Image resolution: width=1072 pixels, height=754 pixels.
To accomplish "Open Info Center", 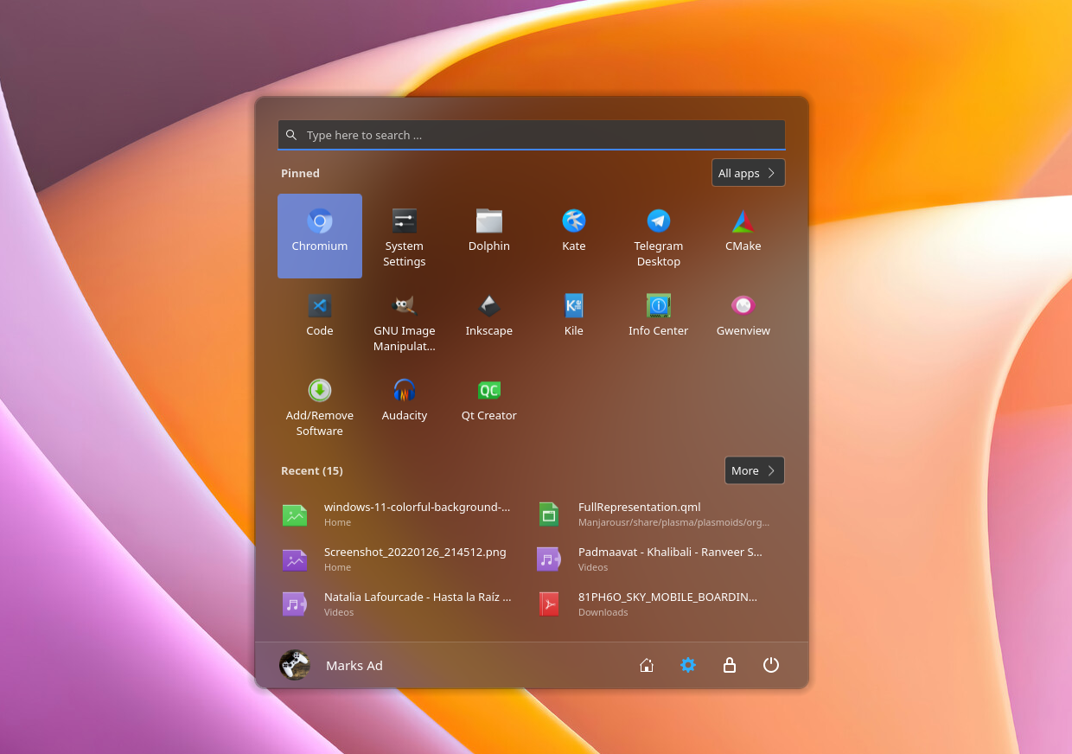I will tap(659, 320).
